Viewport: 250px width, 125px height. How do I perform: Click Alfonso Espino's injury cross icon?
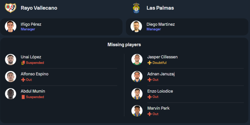[23, 80]
